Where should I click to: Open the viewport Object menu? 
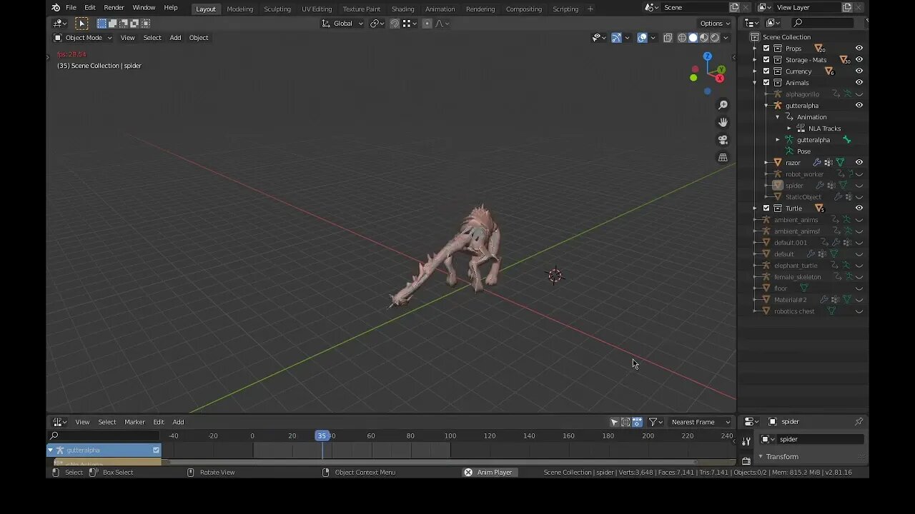pos(199,38)
